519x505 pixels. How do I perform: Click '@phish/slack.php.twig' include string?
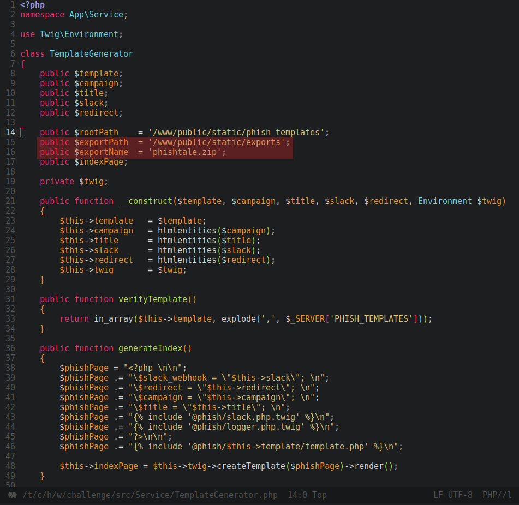click(243, 417)
